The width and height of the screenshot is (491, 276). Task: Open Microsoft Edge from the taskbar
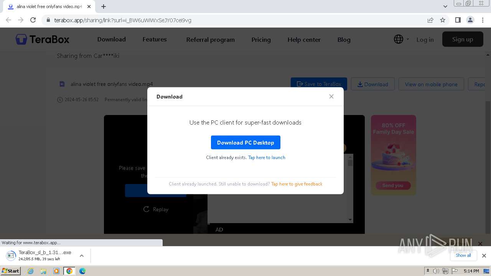pos(82,271)
